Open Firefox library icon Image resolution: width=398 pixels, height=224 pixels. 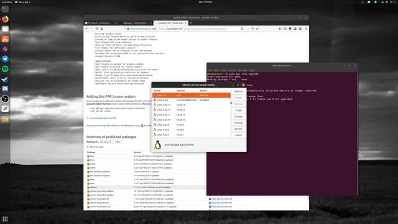[280, 29]
